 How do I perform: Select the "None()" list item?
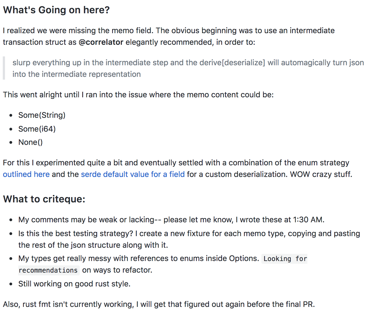[x=30, y=142]
